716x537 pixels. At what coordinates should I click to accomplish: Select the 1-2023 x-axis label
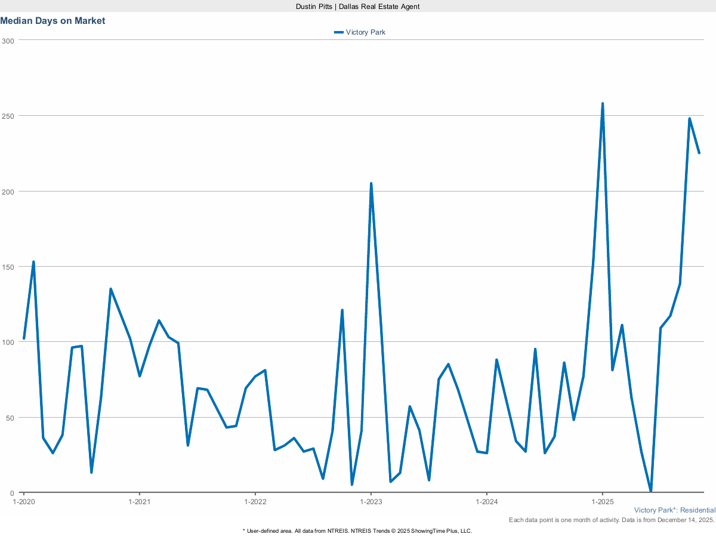coord(371,502)
